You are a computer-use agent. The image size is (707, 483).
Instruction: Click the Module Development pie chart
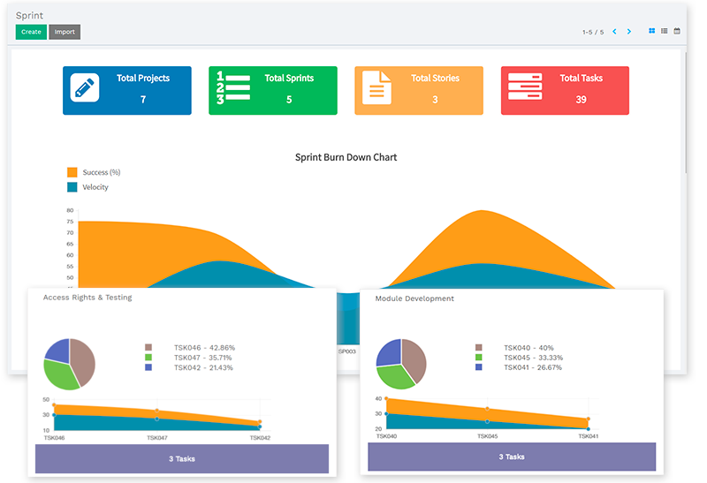pos(401,364)
